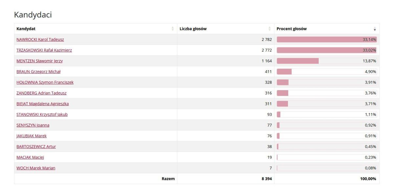Click the 33,14% percentage bar

tap(327, 40)
